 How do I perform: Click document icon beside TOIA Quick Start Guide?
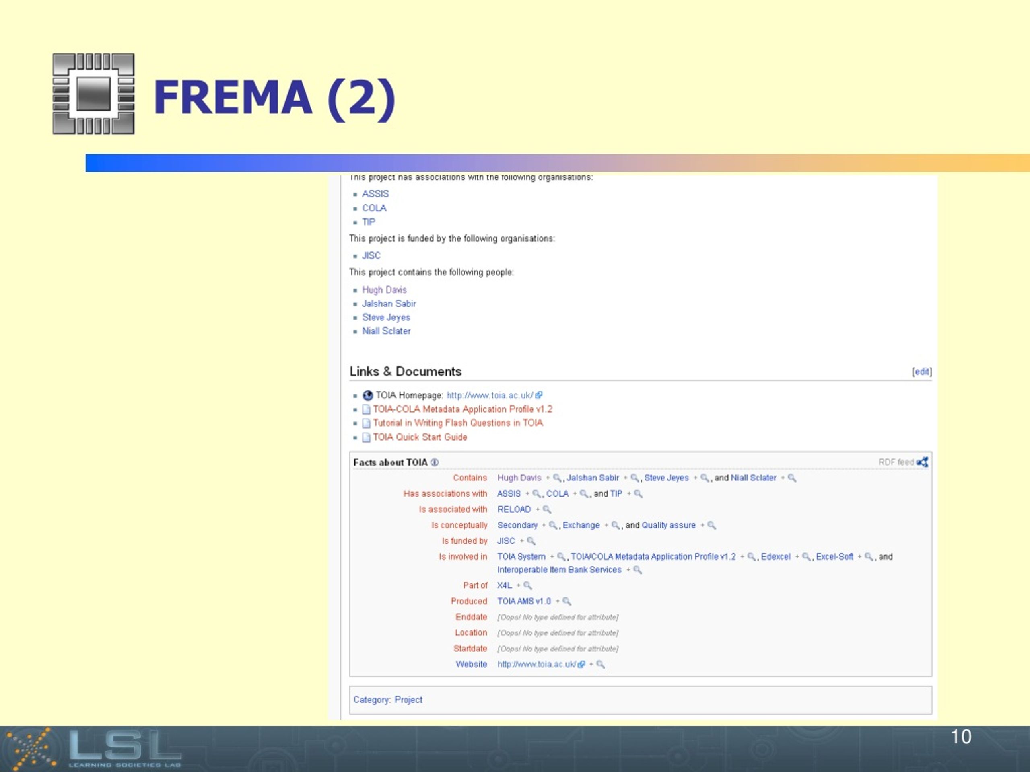tap(367, 437)
